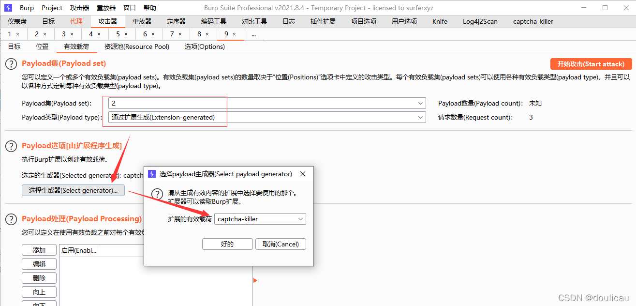
Task: Close the Select payload generator dialog
Action: (x=303, y=174)
